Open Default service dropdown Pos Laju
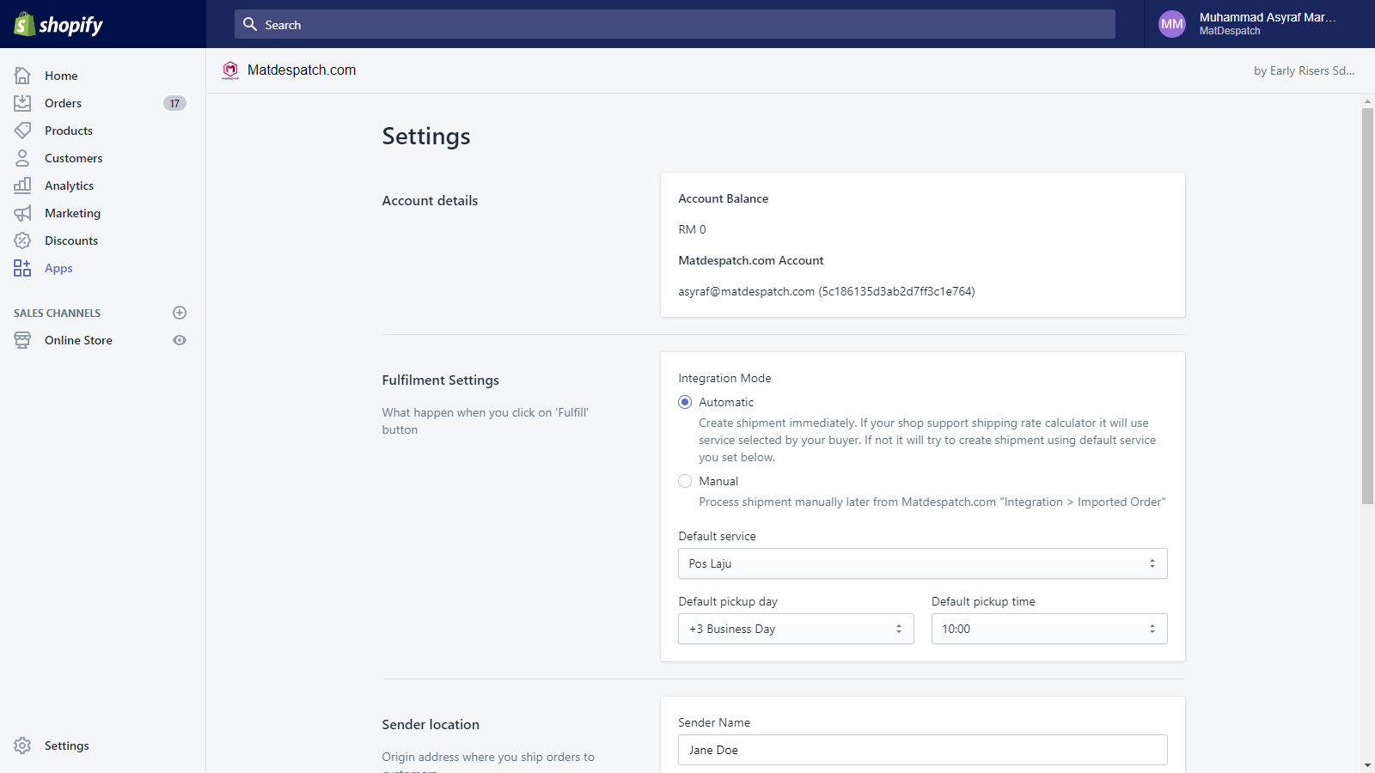 [923, 563]
